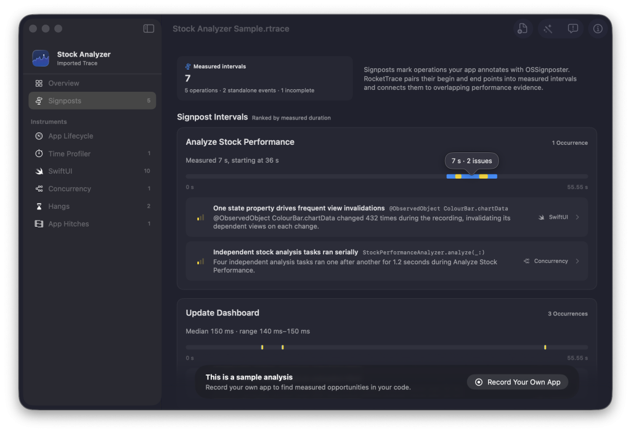Image resolution: width=631 pixels, height=433 pixels.
Task: Toggle the sidebar panel icon
Action: click(x=149, y=28)
